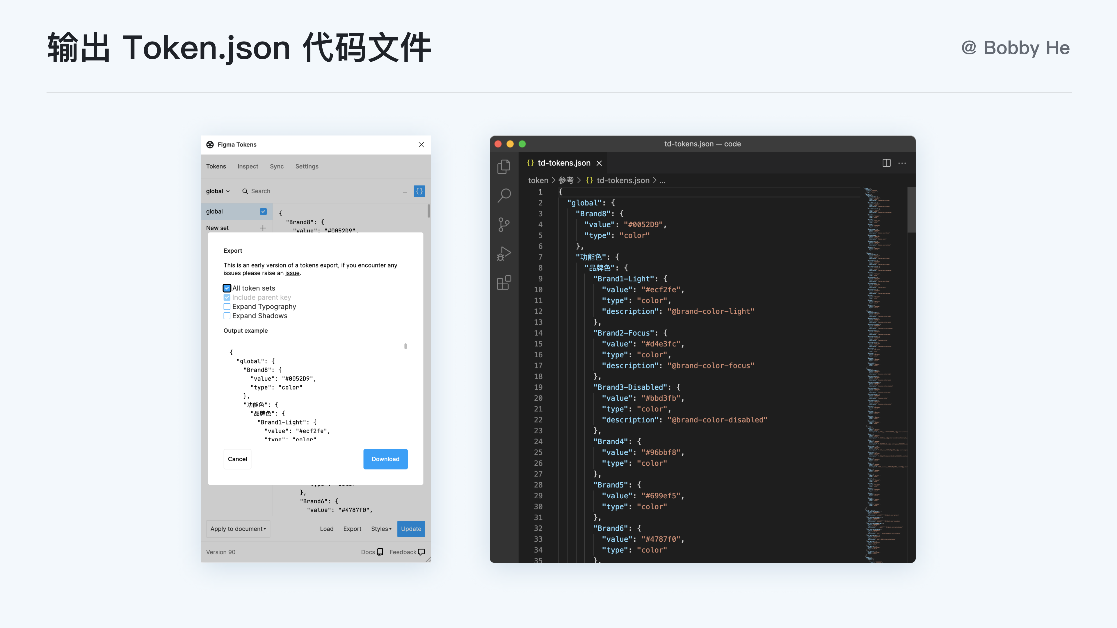Screen dimensions: 1117x628
Task: Open the Apply to document dropdown
Action: 238,529
